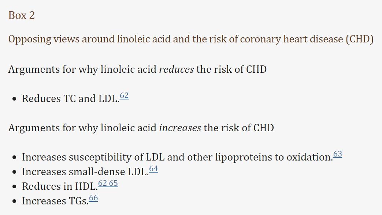Click the italic word "reduces"

176,69
